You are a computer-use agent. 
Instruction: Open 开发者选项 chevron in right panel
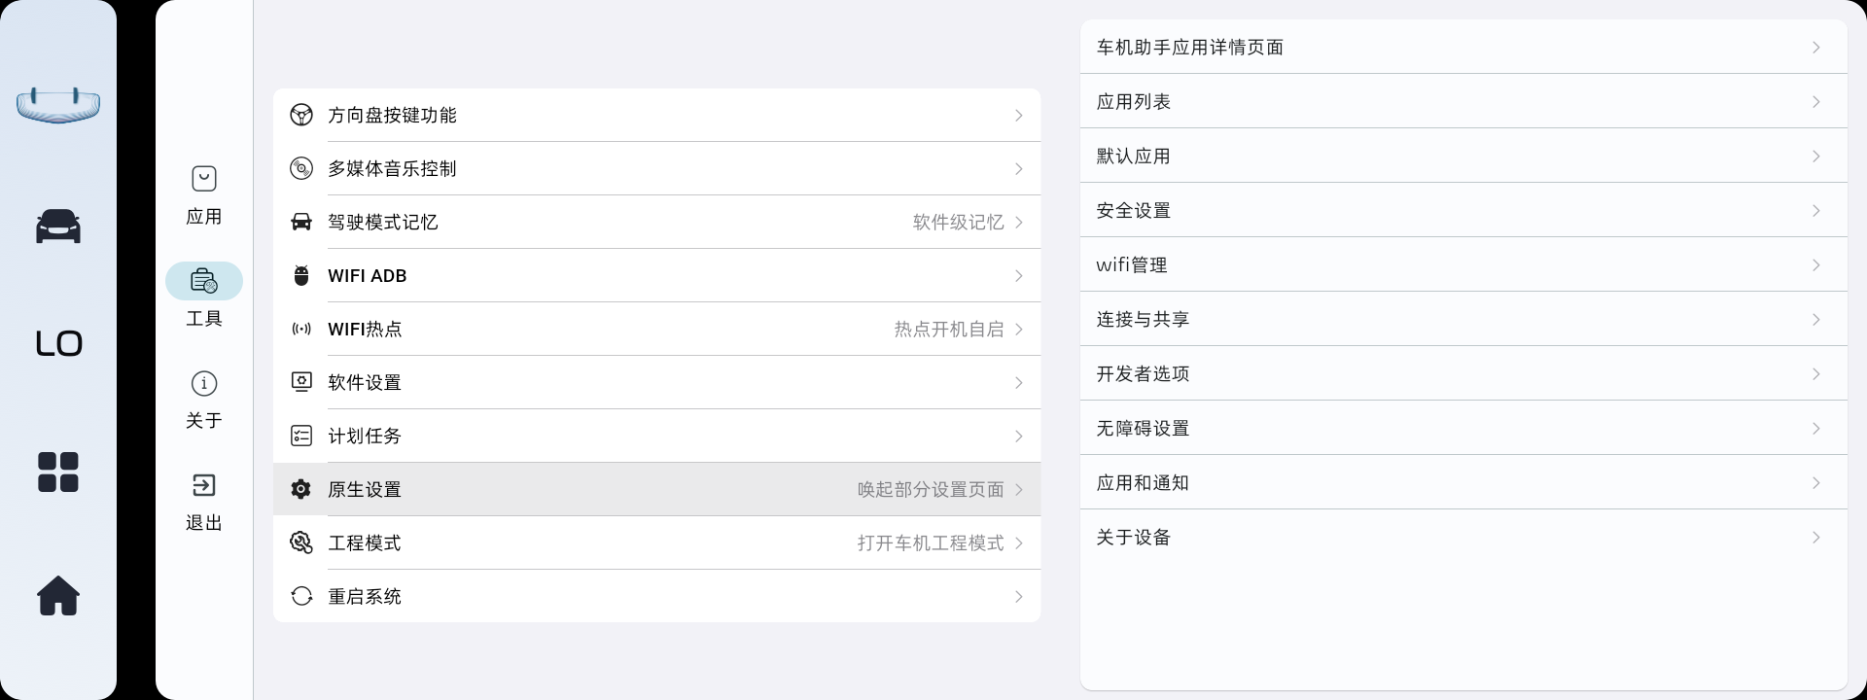pyautogui.click(x=1815, y=374)
